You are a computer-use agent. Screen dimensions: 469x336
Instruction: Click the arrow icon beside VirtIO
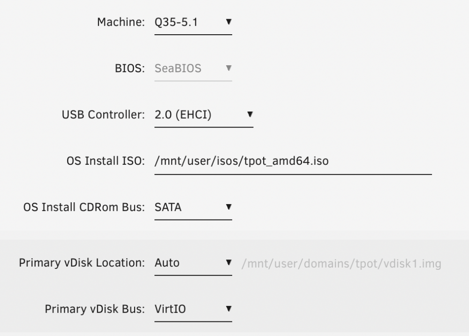pyautogui.click(x=229, y=309)
